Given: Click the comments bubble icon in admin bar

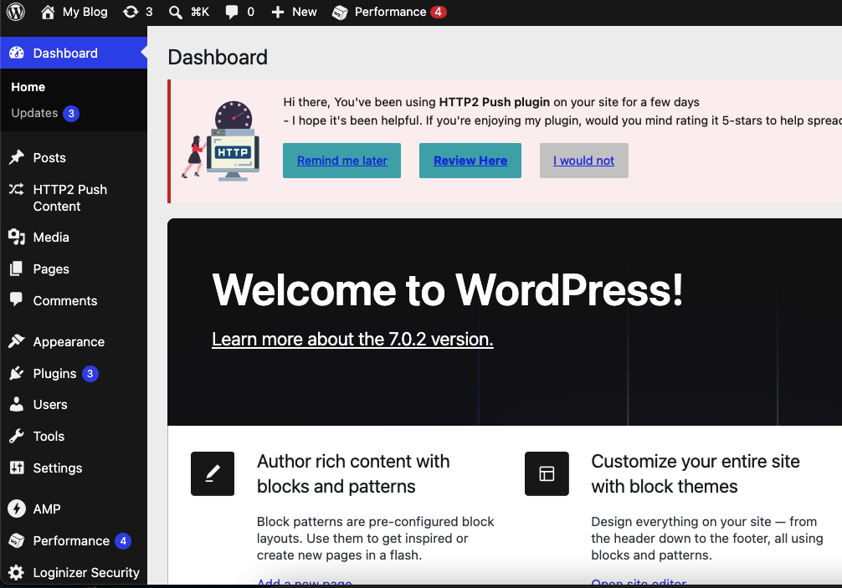Looking at the screenshot, I should (232, 12).
